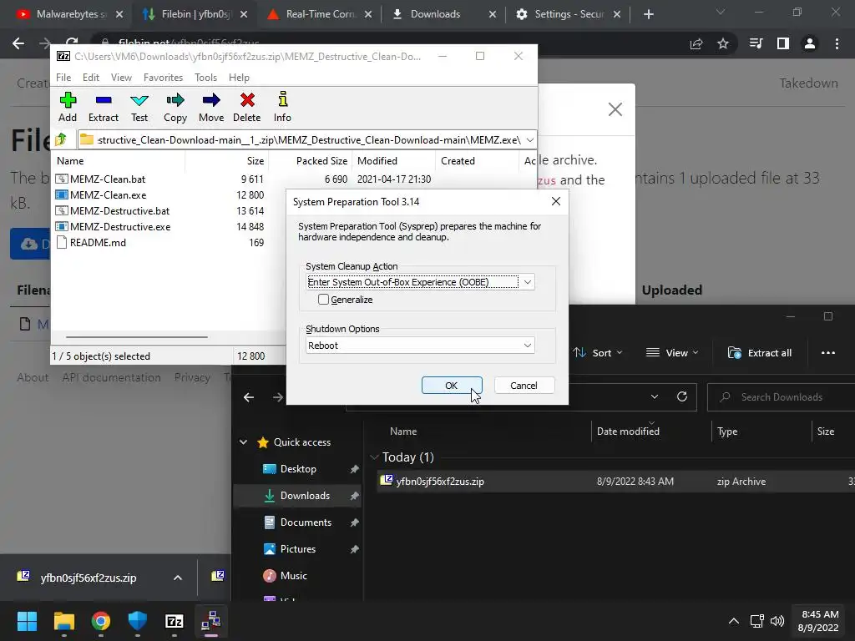Viewport: 855px width, 641px height.
Task: Expand downloaded zip file options chevron
Action: click(178, 578)
